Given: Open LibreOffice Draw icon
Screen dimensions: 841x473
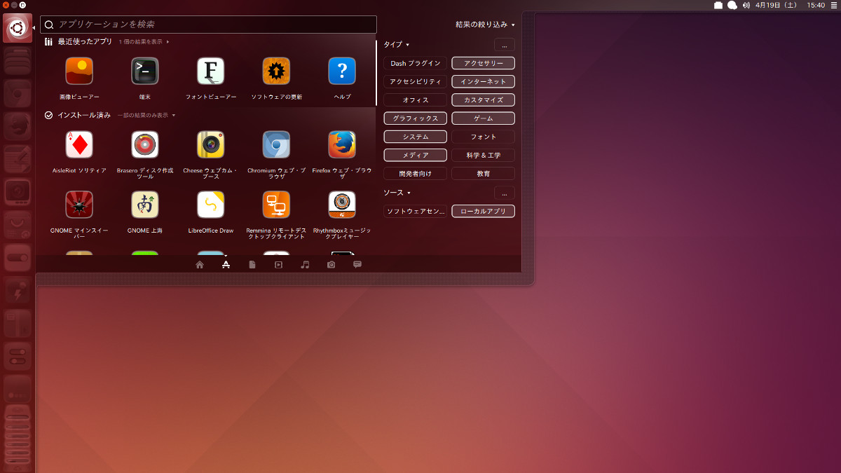Looking at the screenshot, I should [x=211, y=205].
